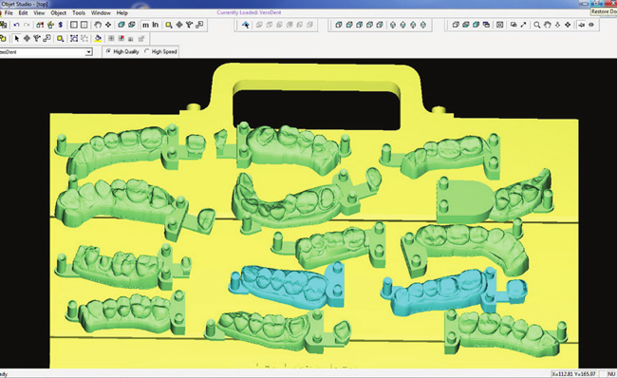Screen dimensions: 617x378
Task: Select the black arrow pointer tool
Action: tap(16, 38)
